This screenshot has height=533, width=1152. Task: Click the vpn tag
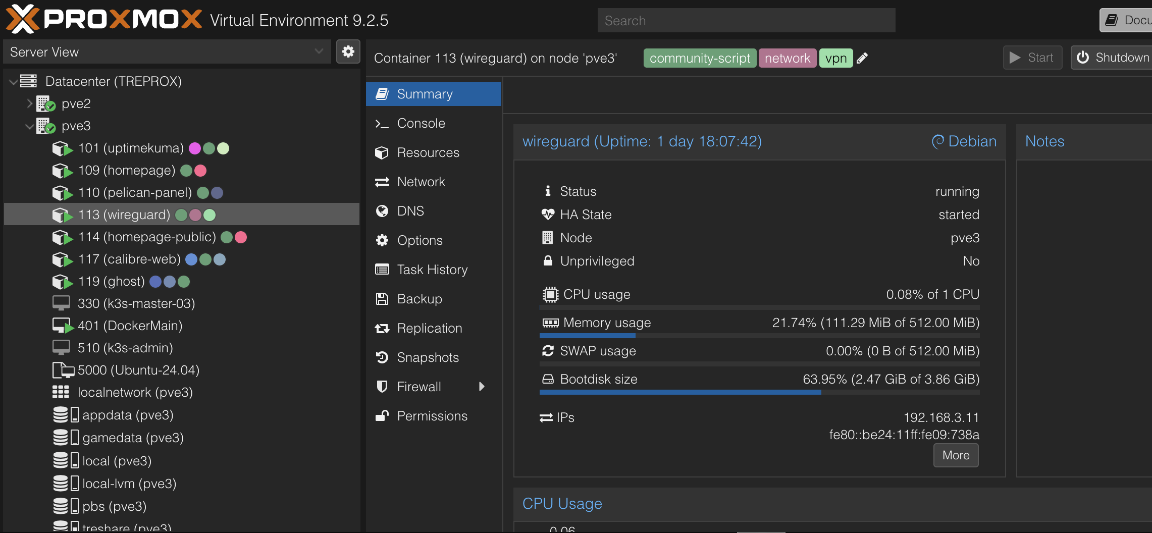click(x=836, y=58)
